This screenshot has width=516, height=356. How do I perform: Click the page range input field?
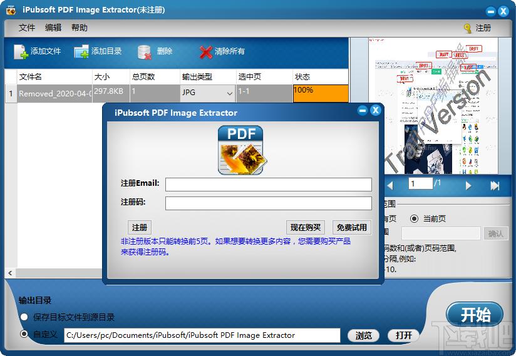[441, 234]
